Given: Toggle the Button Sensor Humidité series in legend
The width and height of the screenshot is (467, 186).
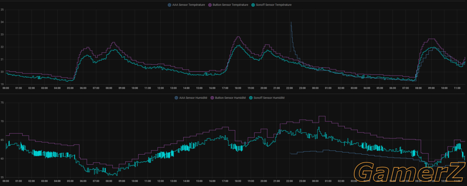Looking at the screenshot, I should tap(228, 98).
